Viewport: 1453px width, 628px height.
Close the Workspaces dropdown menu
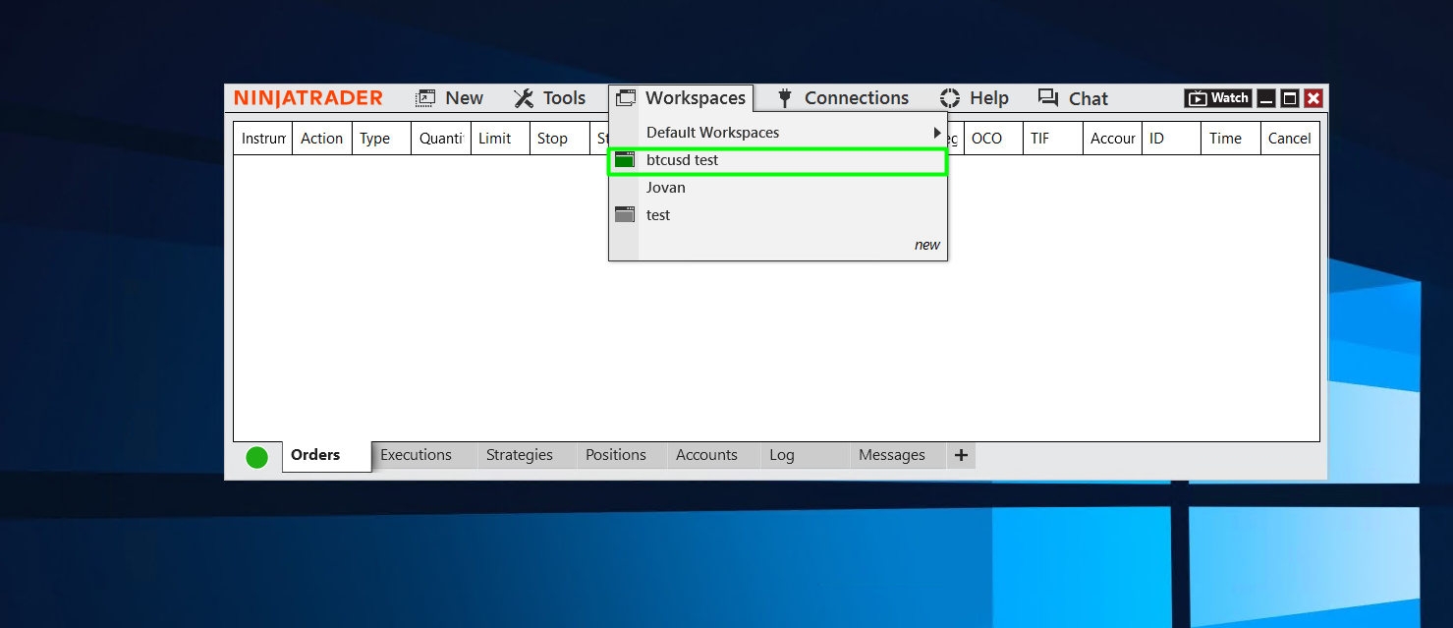coord(682,98)
